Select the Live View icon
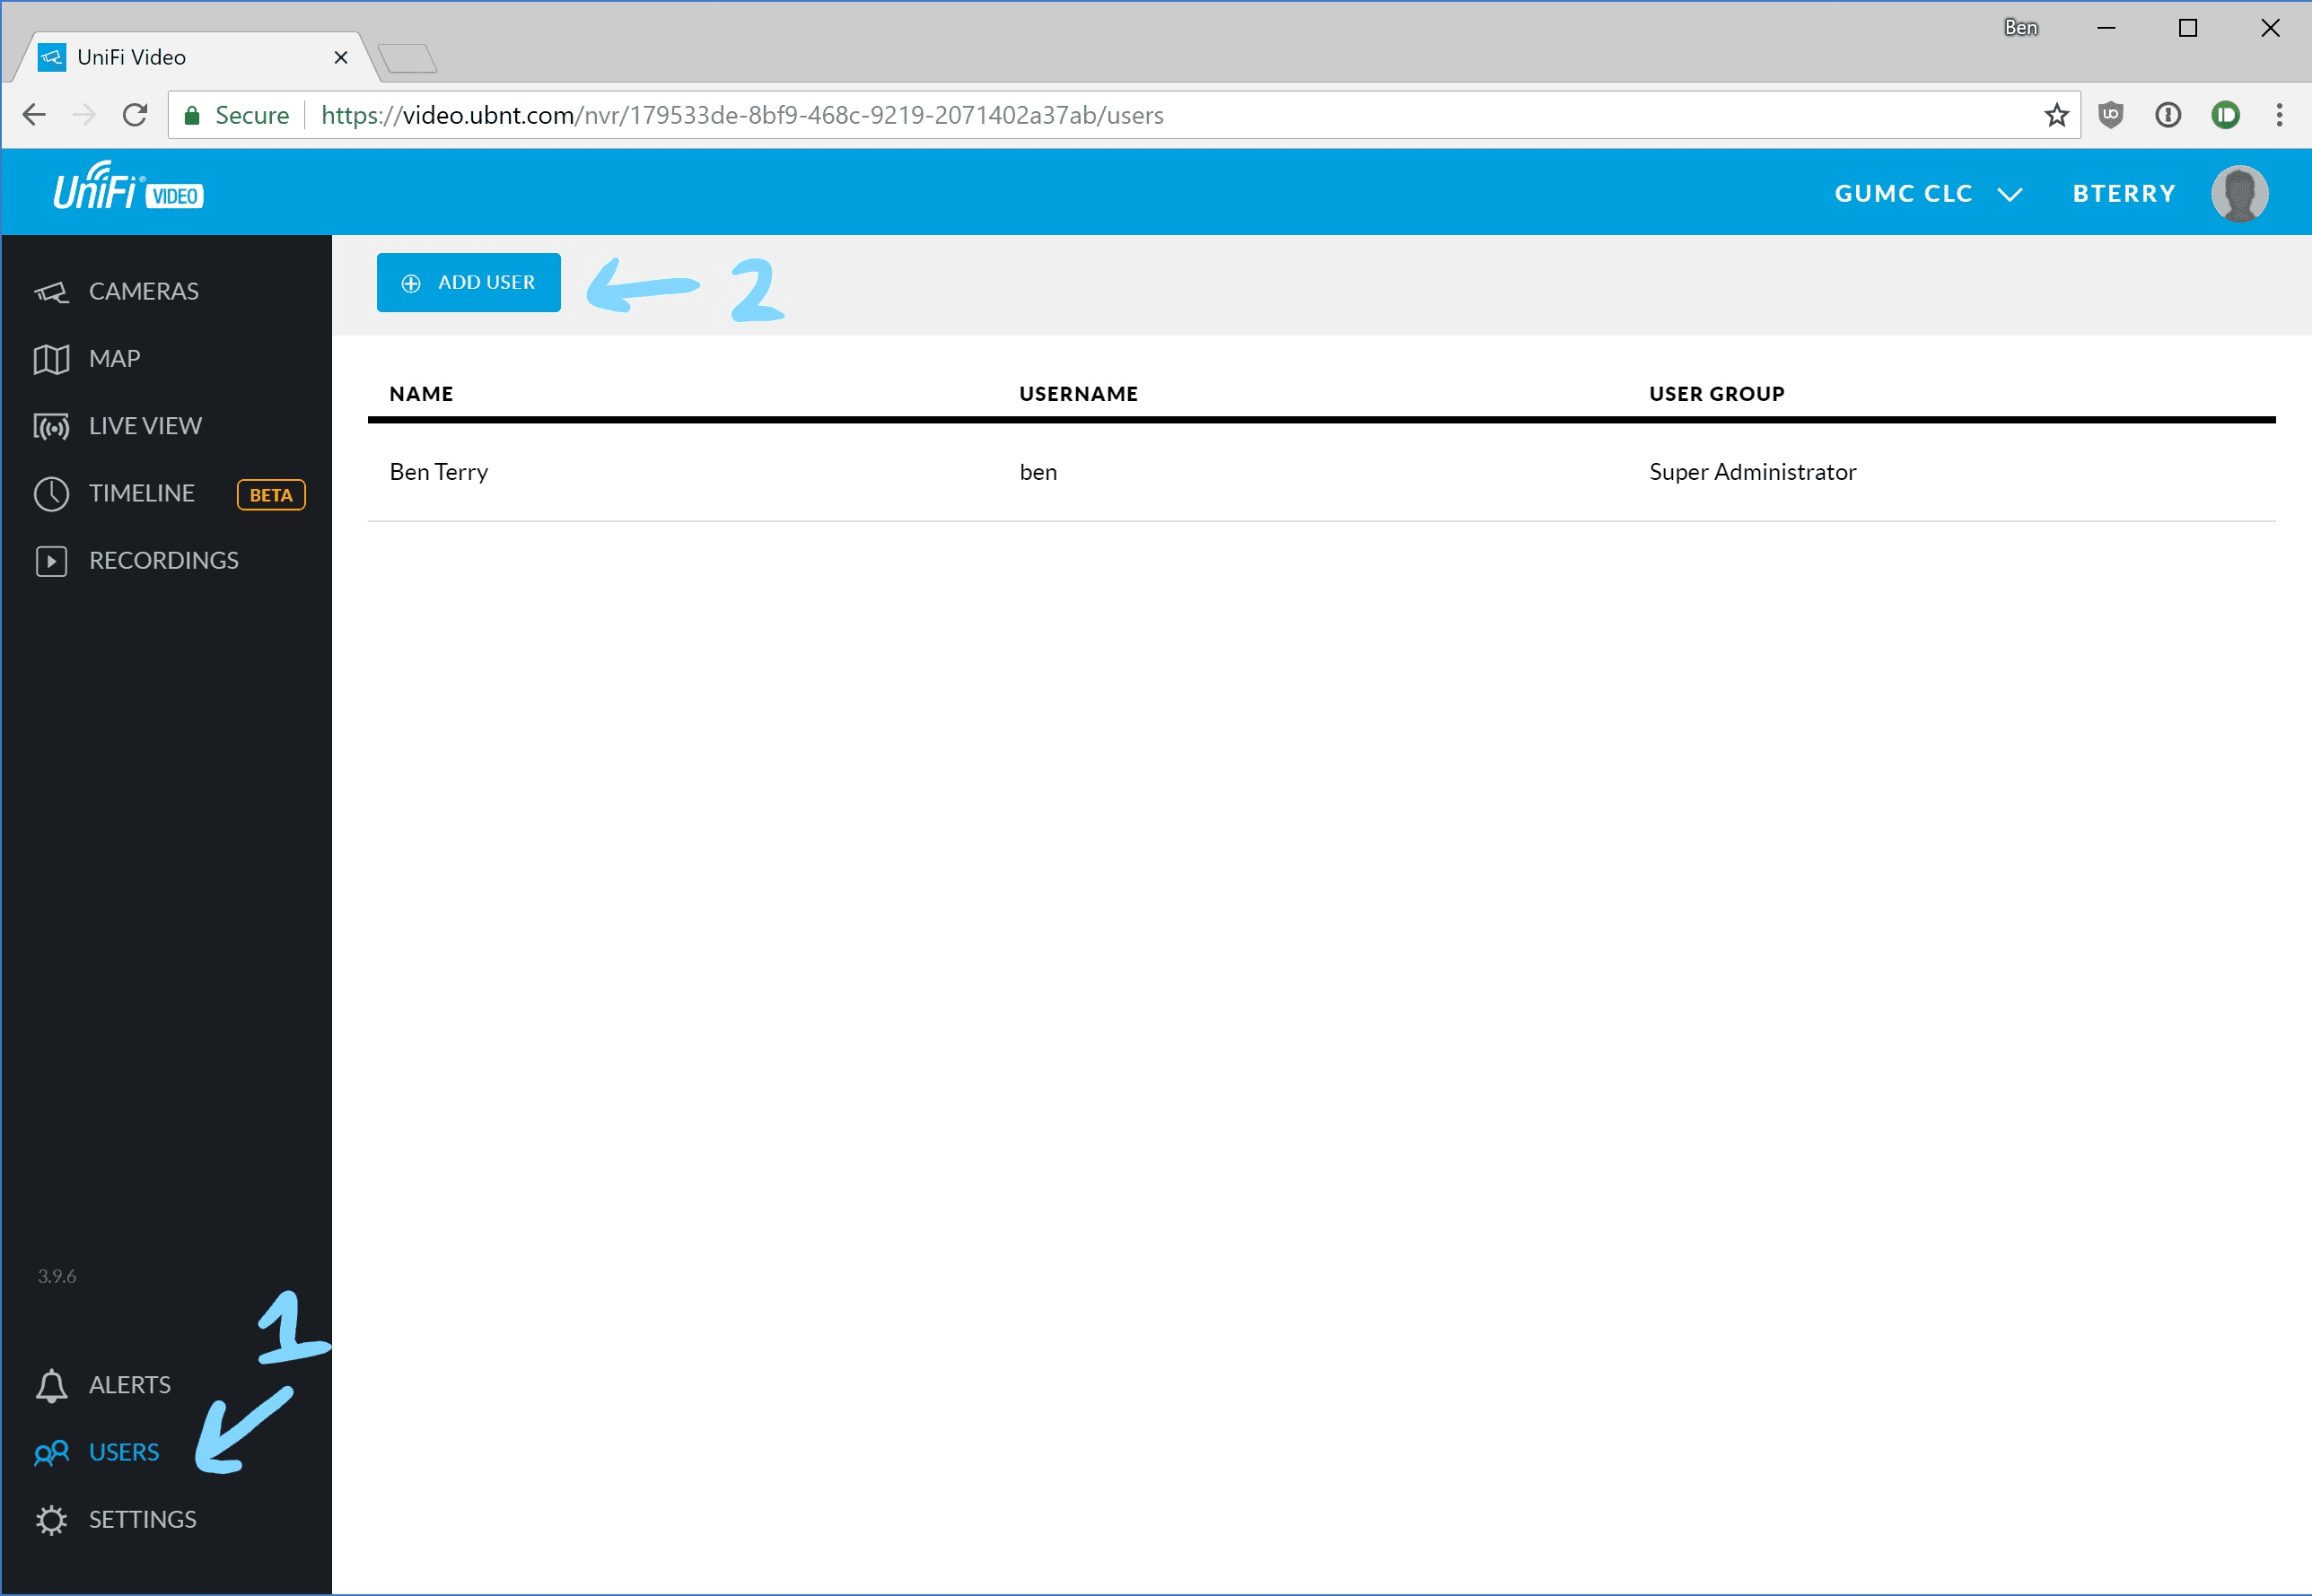Viewport: 2312px width, 1596px height. coord(53,425)
